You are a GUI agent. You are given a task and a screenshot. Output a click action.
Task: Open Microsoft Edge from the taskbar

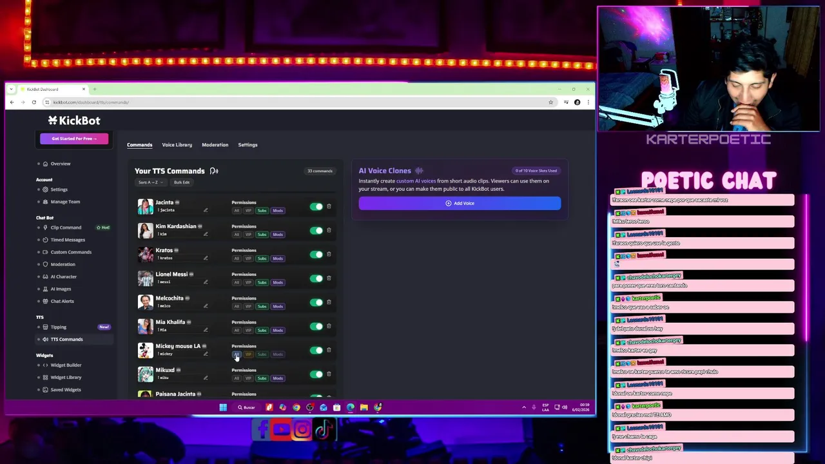click(350, 407)
